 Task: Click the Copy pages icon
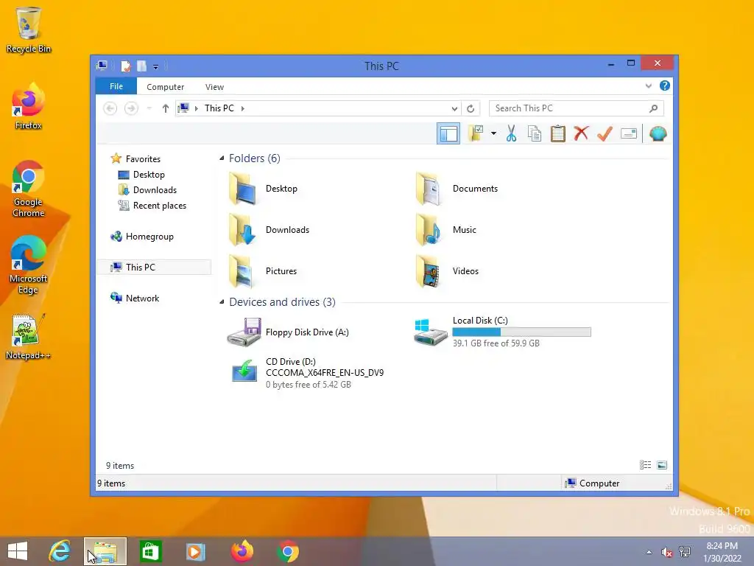pos(535,133)
